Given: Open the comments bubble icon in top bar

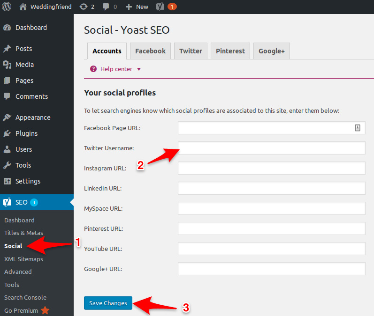Looking at the screenshot, I should coord(106,7).
